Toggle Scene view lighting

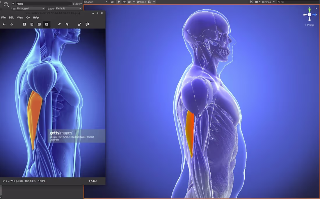pos(119,2)
